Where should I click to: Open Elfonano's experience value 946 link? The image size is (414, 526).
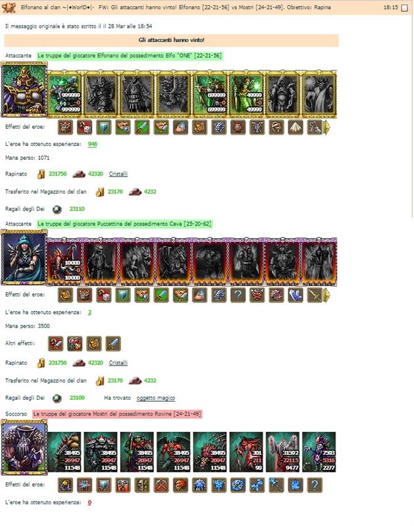tap(92, 144)
